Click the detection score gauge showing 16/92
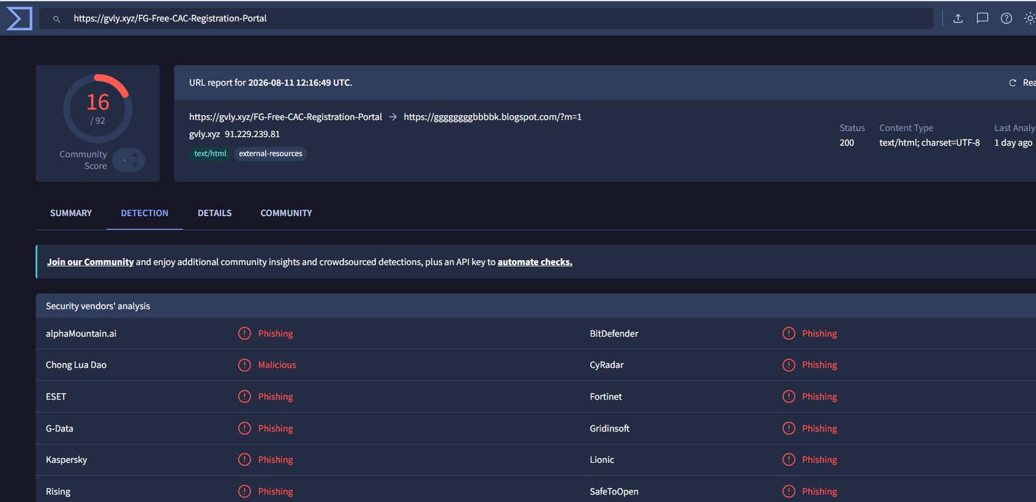The height and width of the screenshot is (502, 1036). point(97,108)
